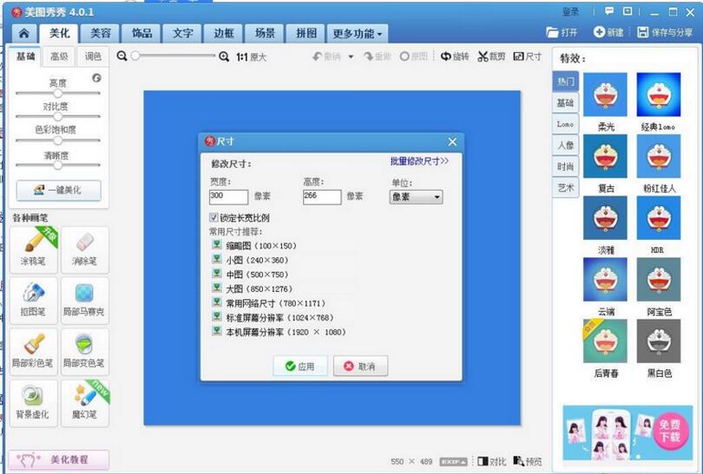Open the dropdown arrow next to 撤销
The height and width of the screenshot is (474, 703).
click(x=351, y=56)
